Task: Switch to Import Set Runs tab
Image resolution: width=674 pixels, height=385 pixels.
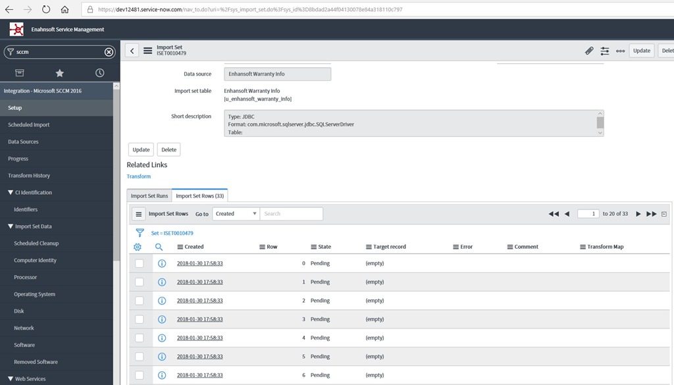Action: click(x=149, y=196)
